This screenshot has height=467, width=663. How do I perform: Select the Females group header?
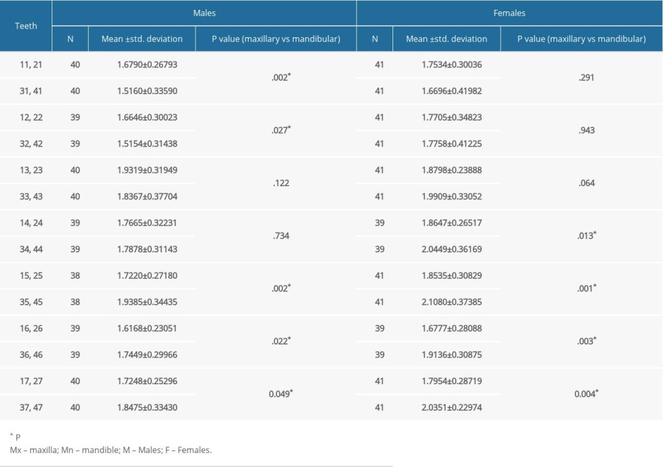(x=509, y=12)
